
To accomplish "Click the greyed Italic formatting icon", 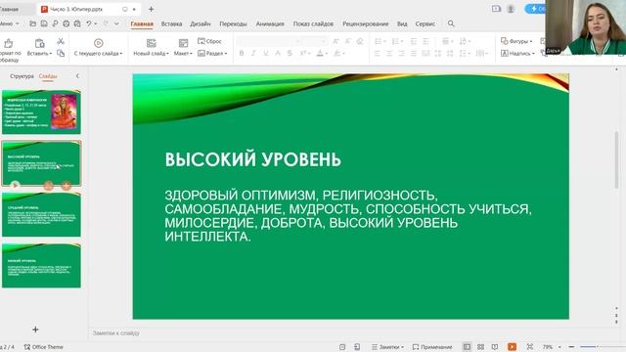I will [x=253, y=53].
